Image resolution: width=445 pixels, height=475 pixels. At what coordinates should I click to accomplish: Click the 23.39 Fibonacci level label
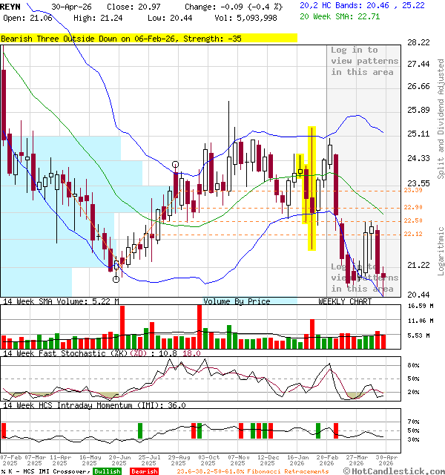click(x=413, y=191)
